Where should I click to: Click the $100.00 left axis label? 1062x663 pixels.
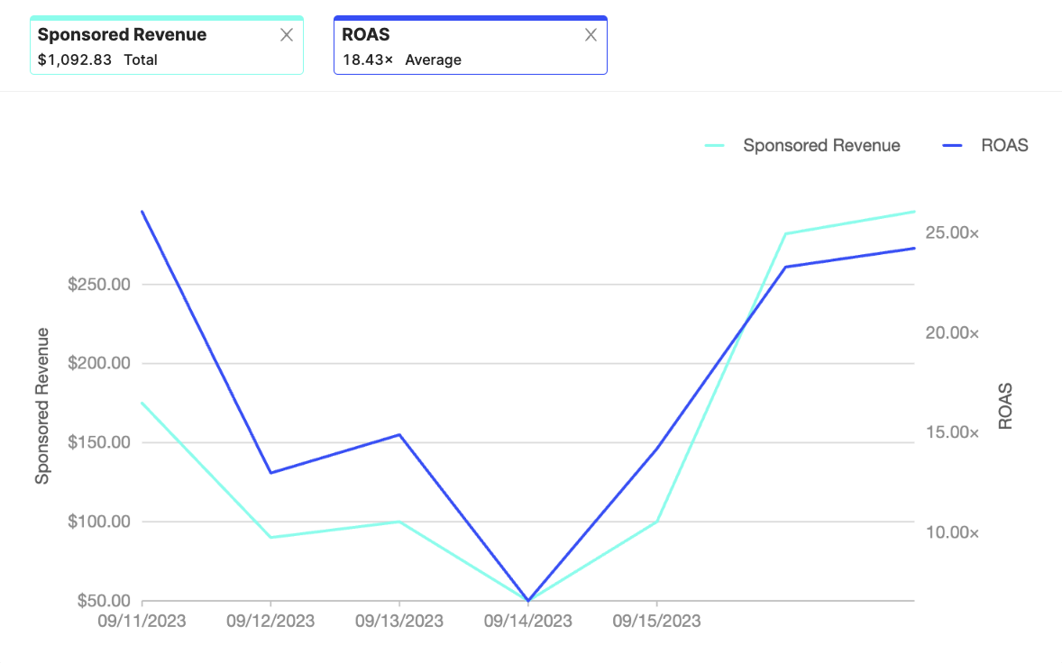tap(99, 522)
